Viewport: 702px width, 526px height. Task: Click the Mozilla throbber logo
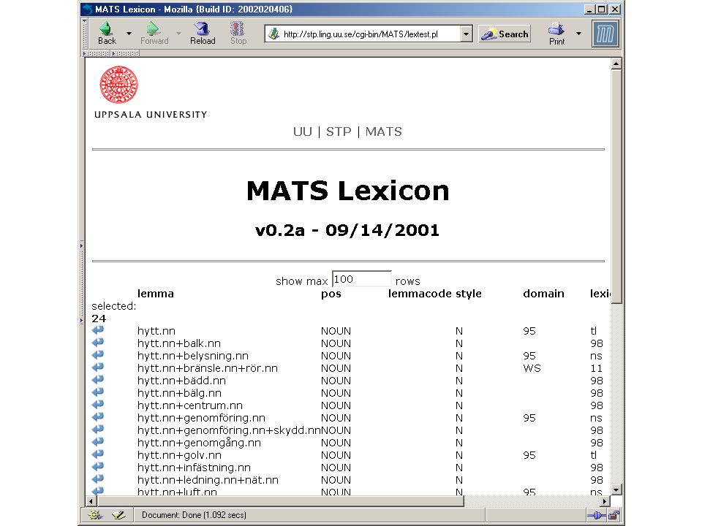pos(605,34)
